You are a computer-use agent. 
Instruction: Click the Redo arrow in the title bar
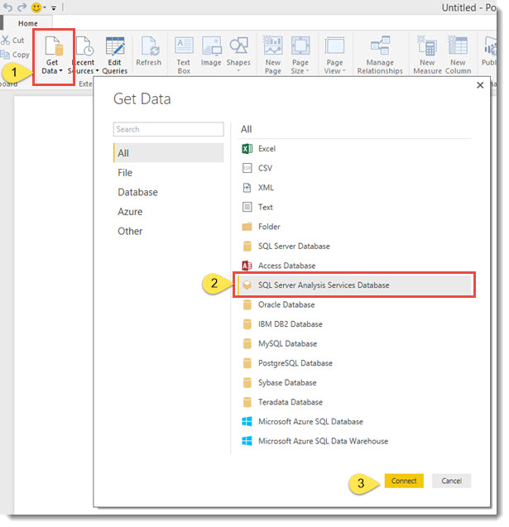22,7
